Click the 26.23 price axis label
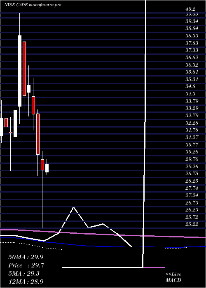Screen dimensions: 206x288 [x=192, y=210]
